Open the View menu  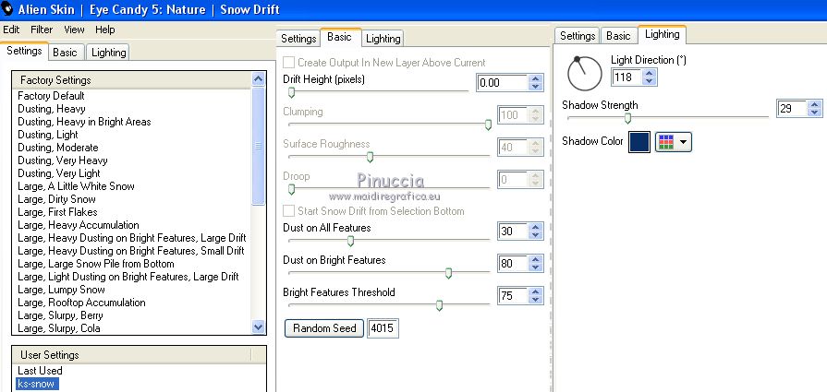click(74, 30)
